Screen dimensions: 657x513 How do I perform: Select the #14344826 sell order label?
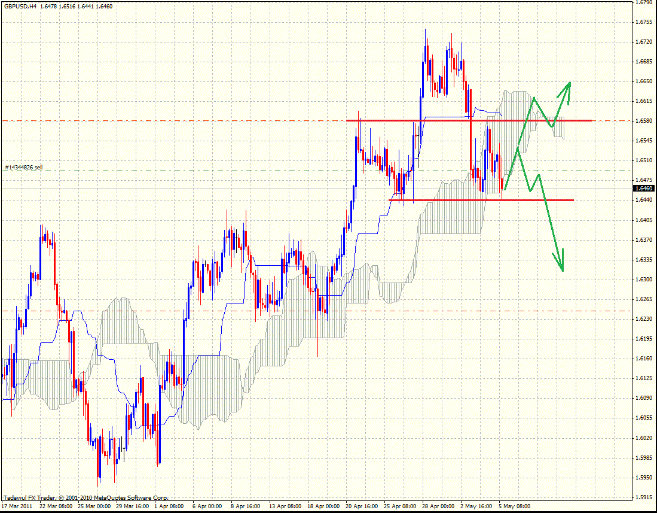tap(23, 168)
